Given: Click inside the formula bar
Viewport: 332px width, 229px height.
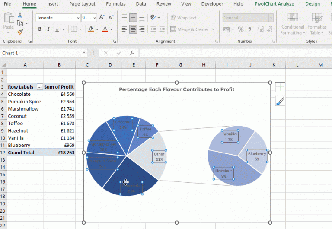Looking at the screenshot, I should pos(236,53).
